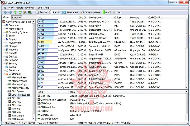This screenshot has width=190, height=126.
Task: Expand the Computer tree node
Action: click(x=4, y=25)
